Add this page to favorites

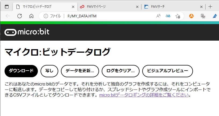click(x=178, y=16)
